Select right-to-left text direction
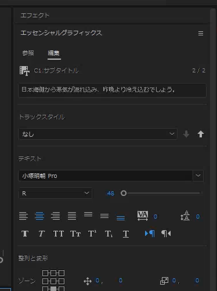Screen dimensions: 217x291 tap(166, 234)
